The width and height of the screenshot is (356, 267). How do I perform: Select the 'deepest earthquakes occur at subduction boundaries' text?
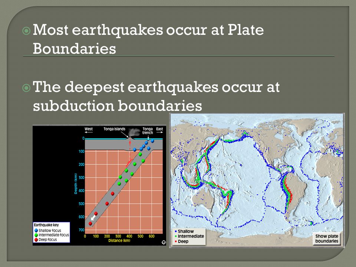pyautogui.click(x=156, y=96)
